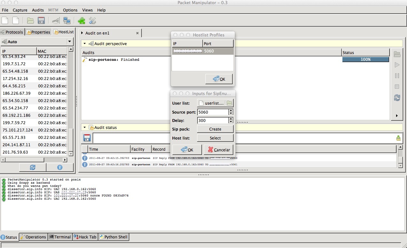Pause the audit with the pause icon
The image size is (407, 248).
coord(397,76)
